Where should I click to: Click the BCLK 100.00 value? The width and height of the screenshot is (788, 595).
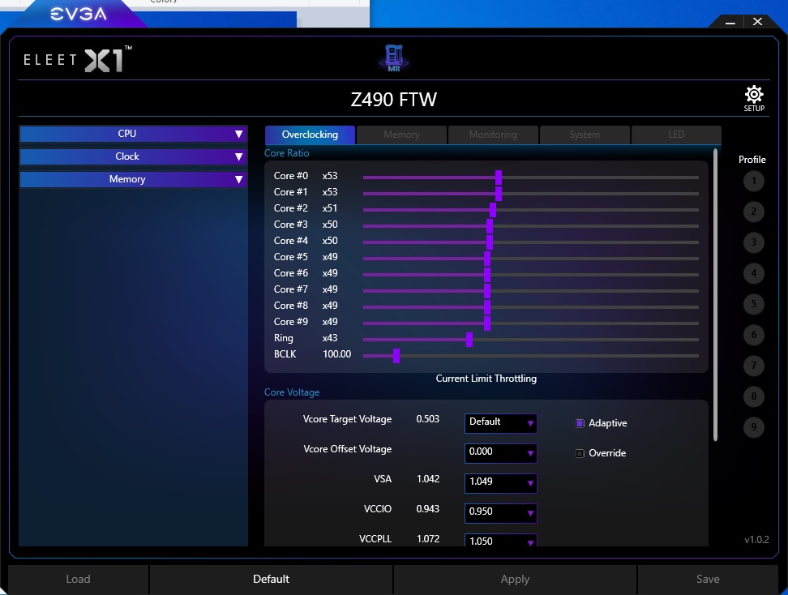(x=336, y=354)
